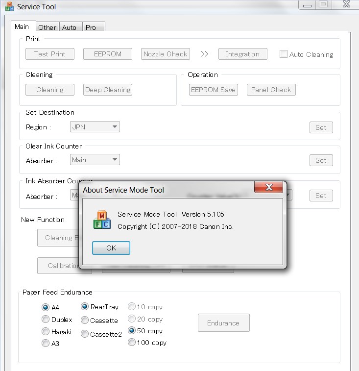
Task: Expand the Region JPN dropdown
Action: tap(95, 127)
